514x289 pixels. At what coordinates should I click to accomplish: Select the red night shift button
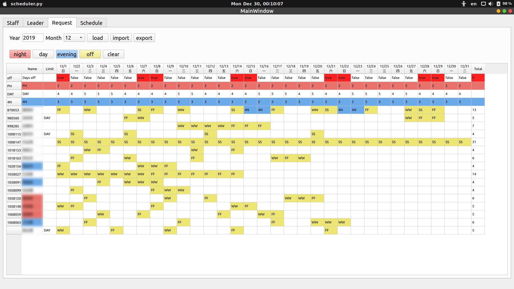(x=20, y=54)
